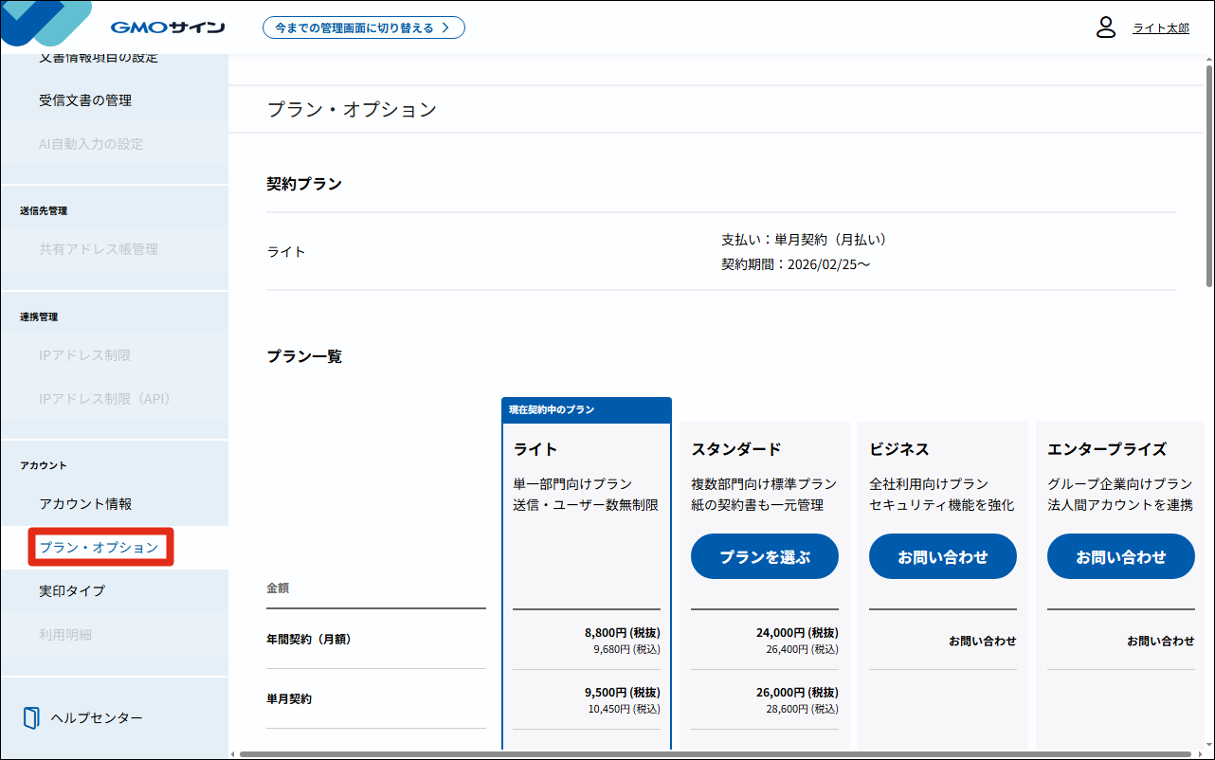Click the スタンダード plan card title
The width and height of the screenshot is (1215, 760).
[736, 449]
